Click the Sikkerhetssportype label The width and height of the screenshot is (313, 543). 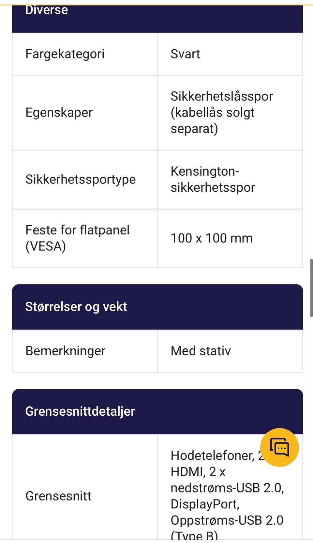(81, 180)
